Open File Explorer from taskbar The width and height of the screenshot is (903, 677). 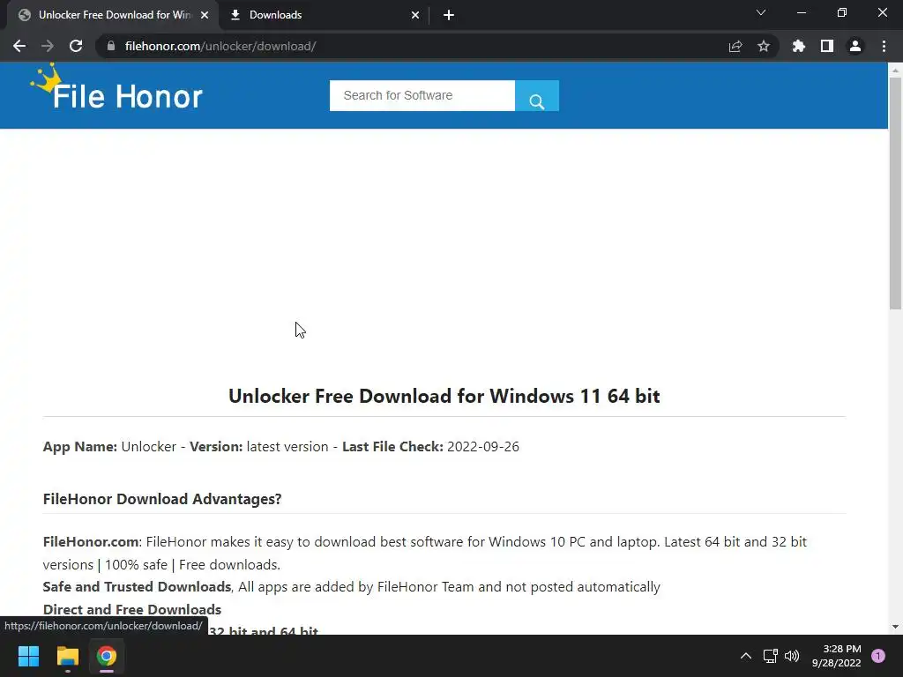pyautogui.click(x=67, y=656)
